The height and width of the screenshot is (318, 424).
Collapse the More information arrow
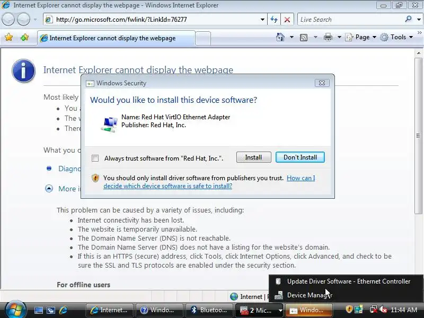click(49, 189)
